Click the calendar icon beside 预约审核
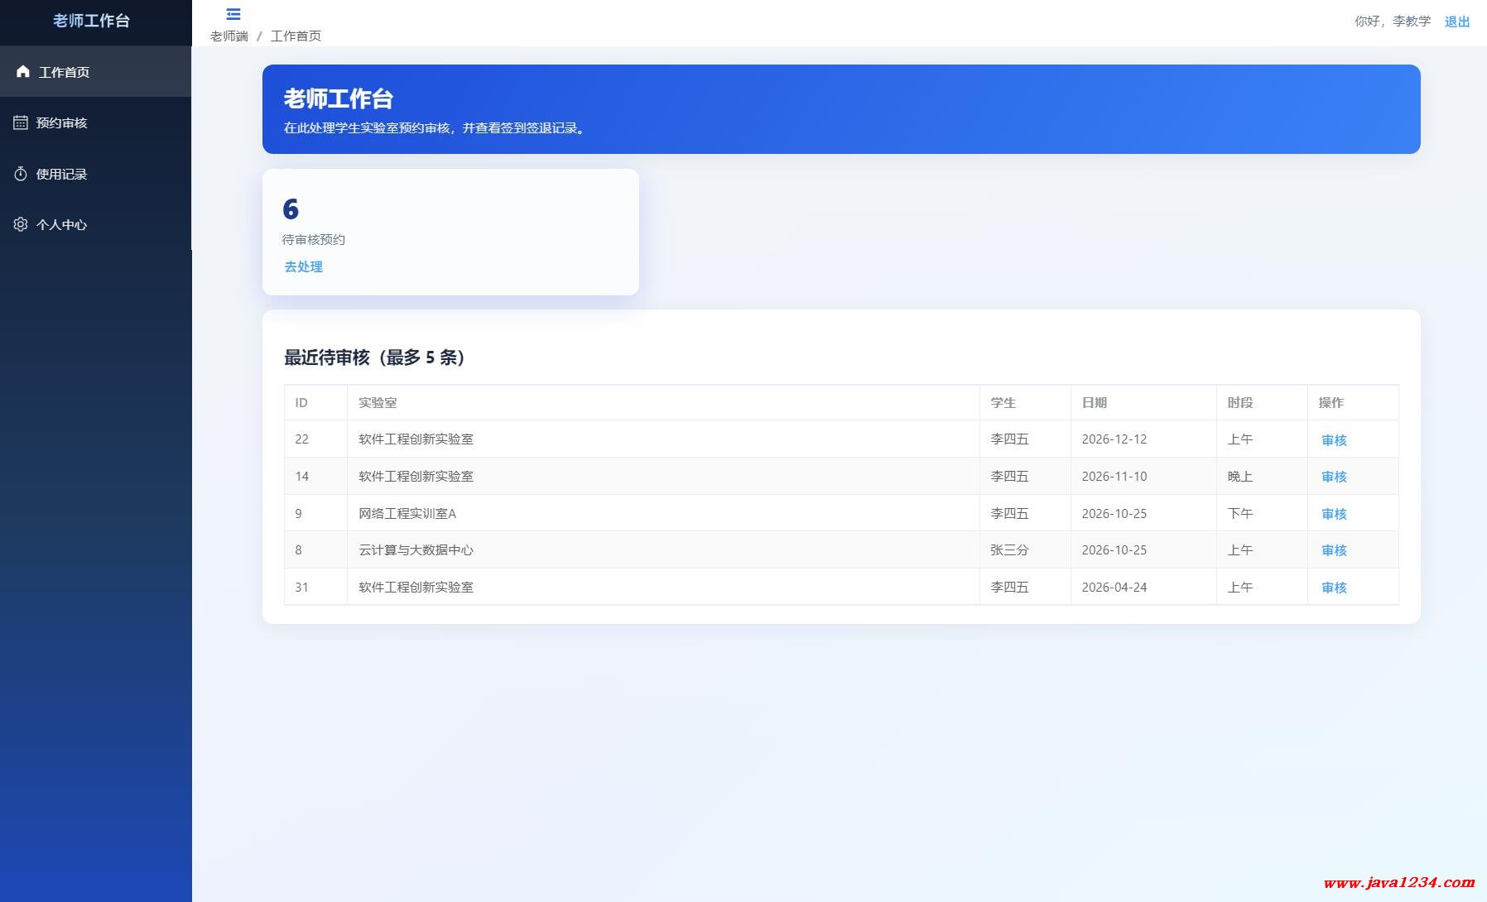Viewport: 1487px width, 902px height. coord(21,122)
